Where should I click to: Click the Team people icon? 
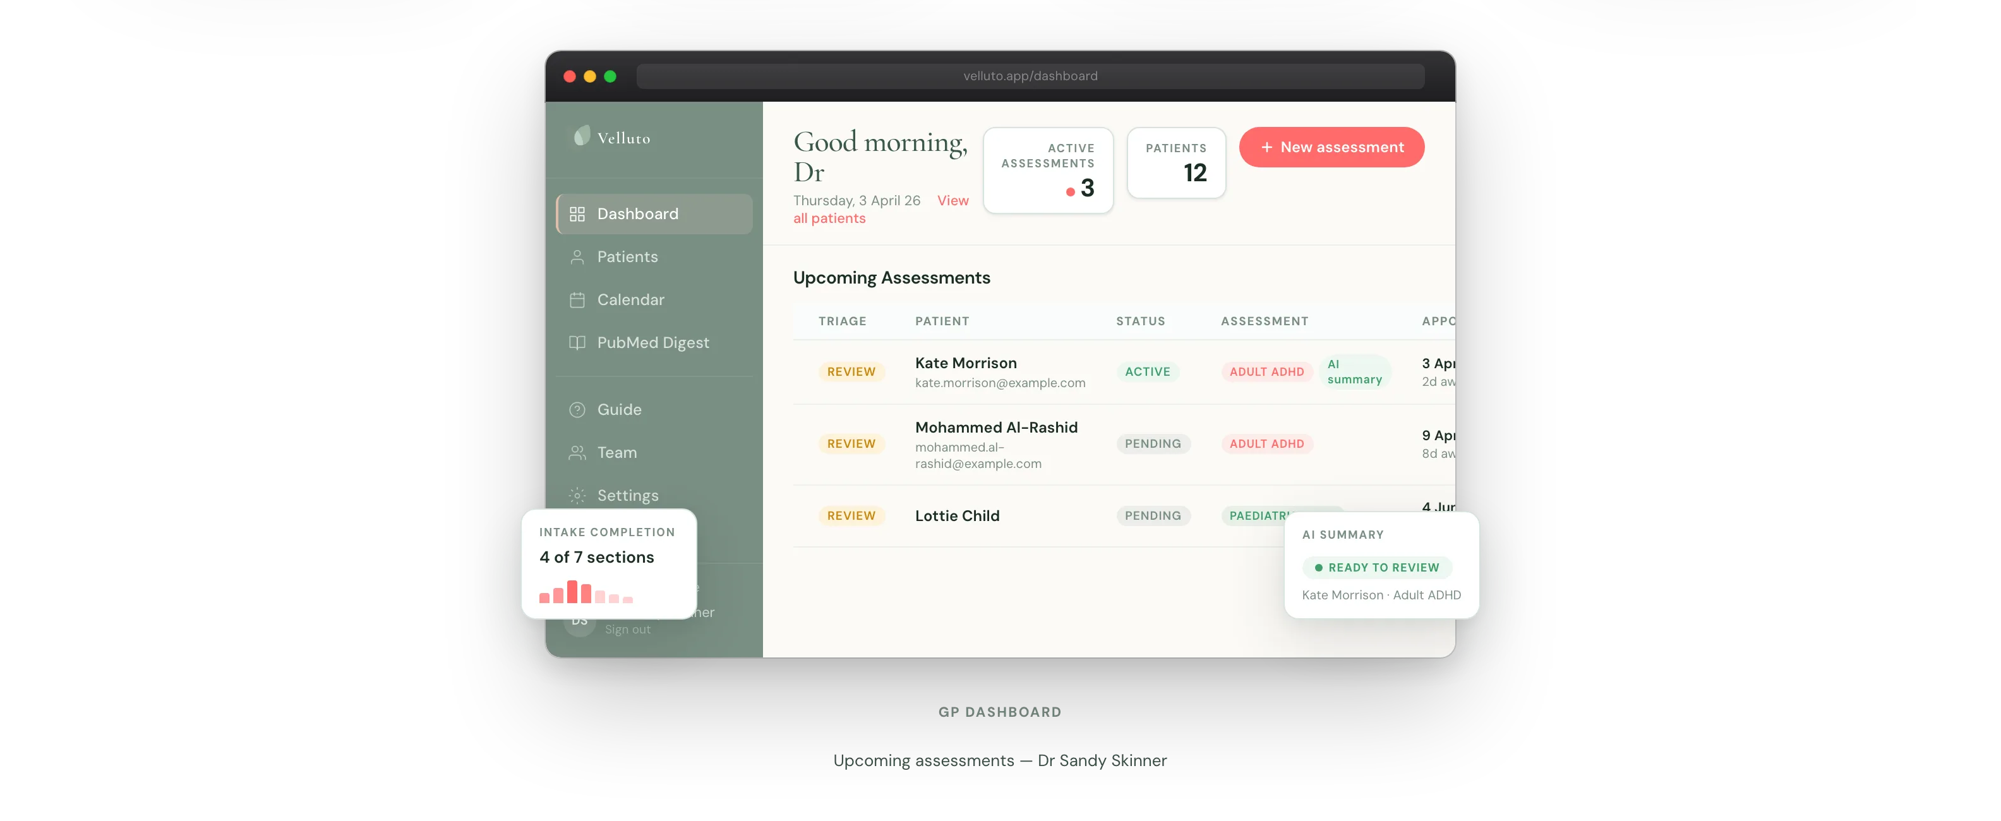(x=577, y=453)
